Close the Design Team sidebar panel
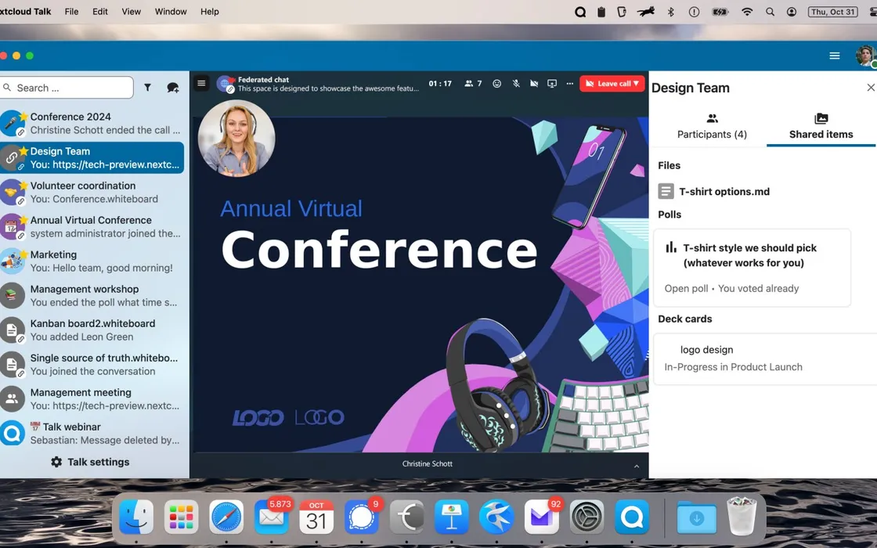This screenshot has width=877, height=548. pos(870,87)
